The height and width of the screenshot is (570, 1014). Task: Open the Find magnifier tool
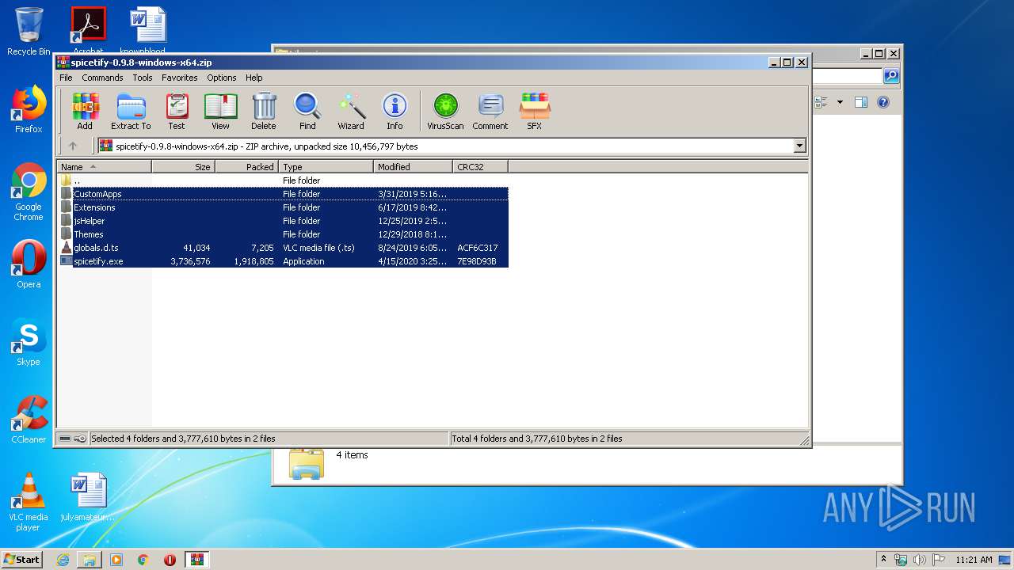307,112
